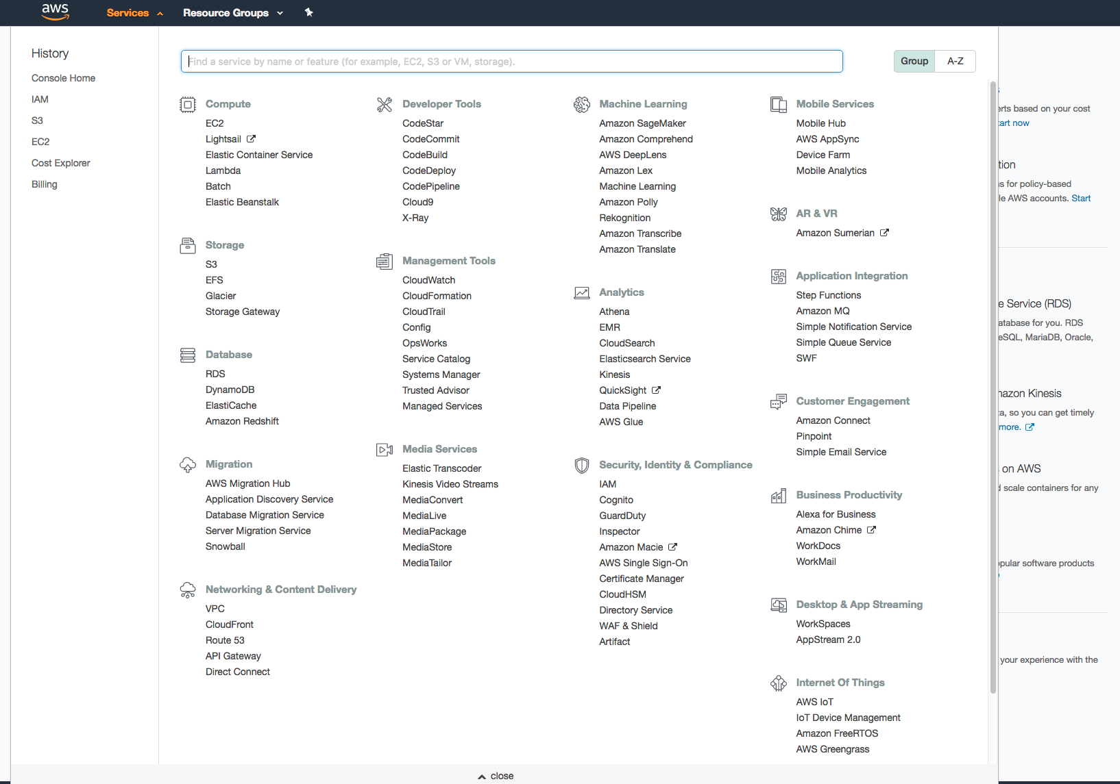Click external link icon beside Lightsail

pos(252,138)
